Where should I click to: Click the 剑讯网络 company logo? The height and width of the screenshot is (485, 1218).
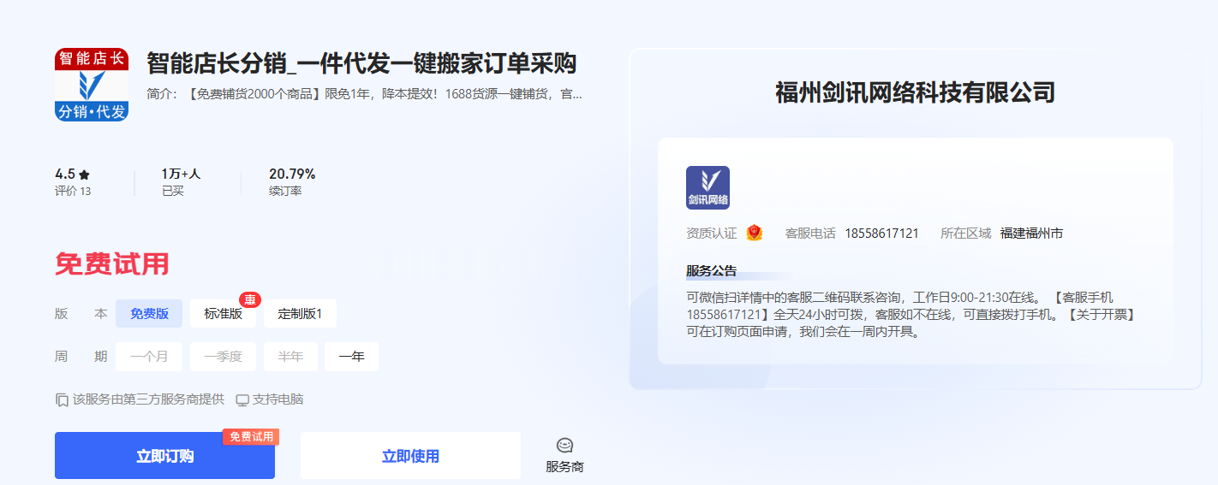[x=708, y=187]
